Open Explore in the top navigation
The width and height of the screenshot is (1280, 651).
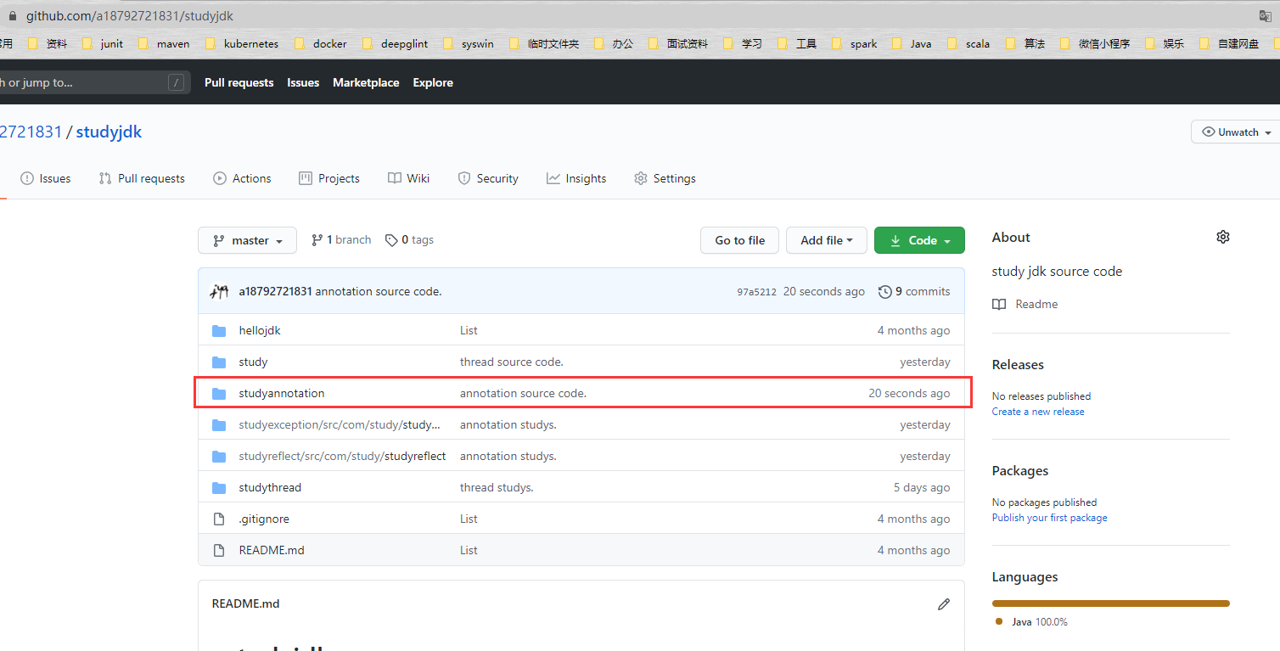433,83
